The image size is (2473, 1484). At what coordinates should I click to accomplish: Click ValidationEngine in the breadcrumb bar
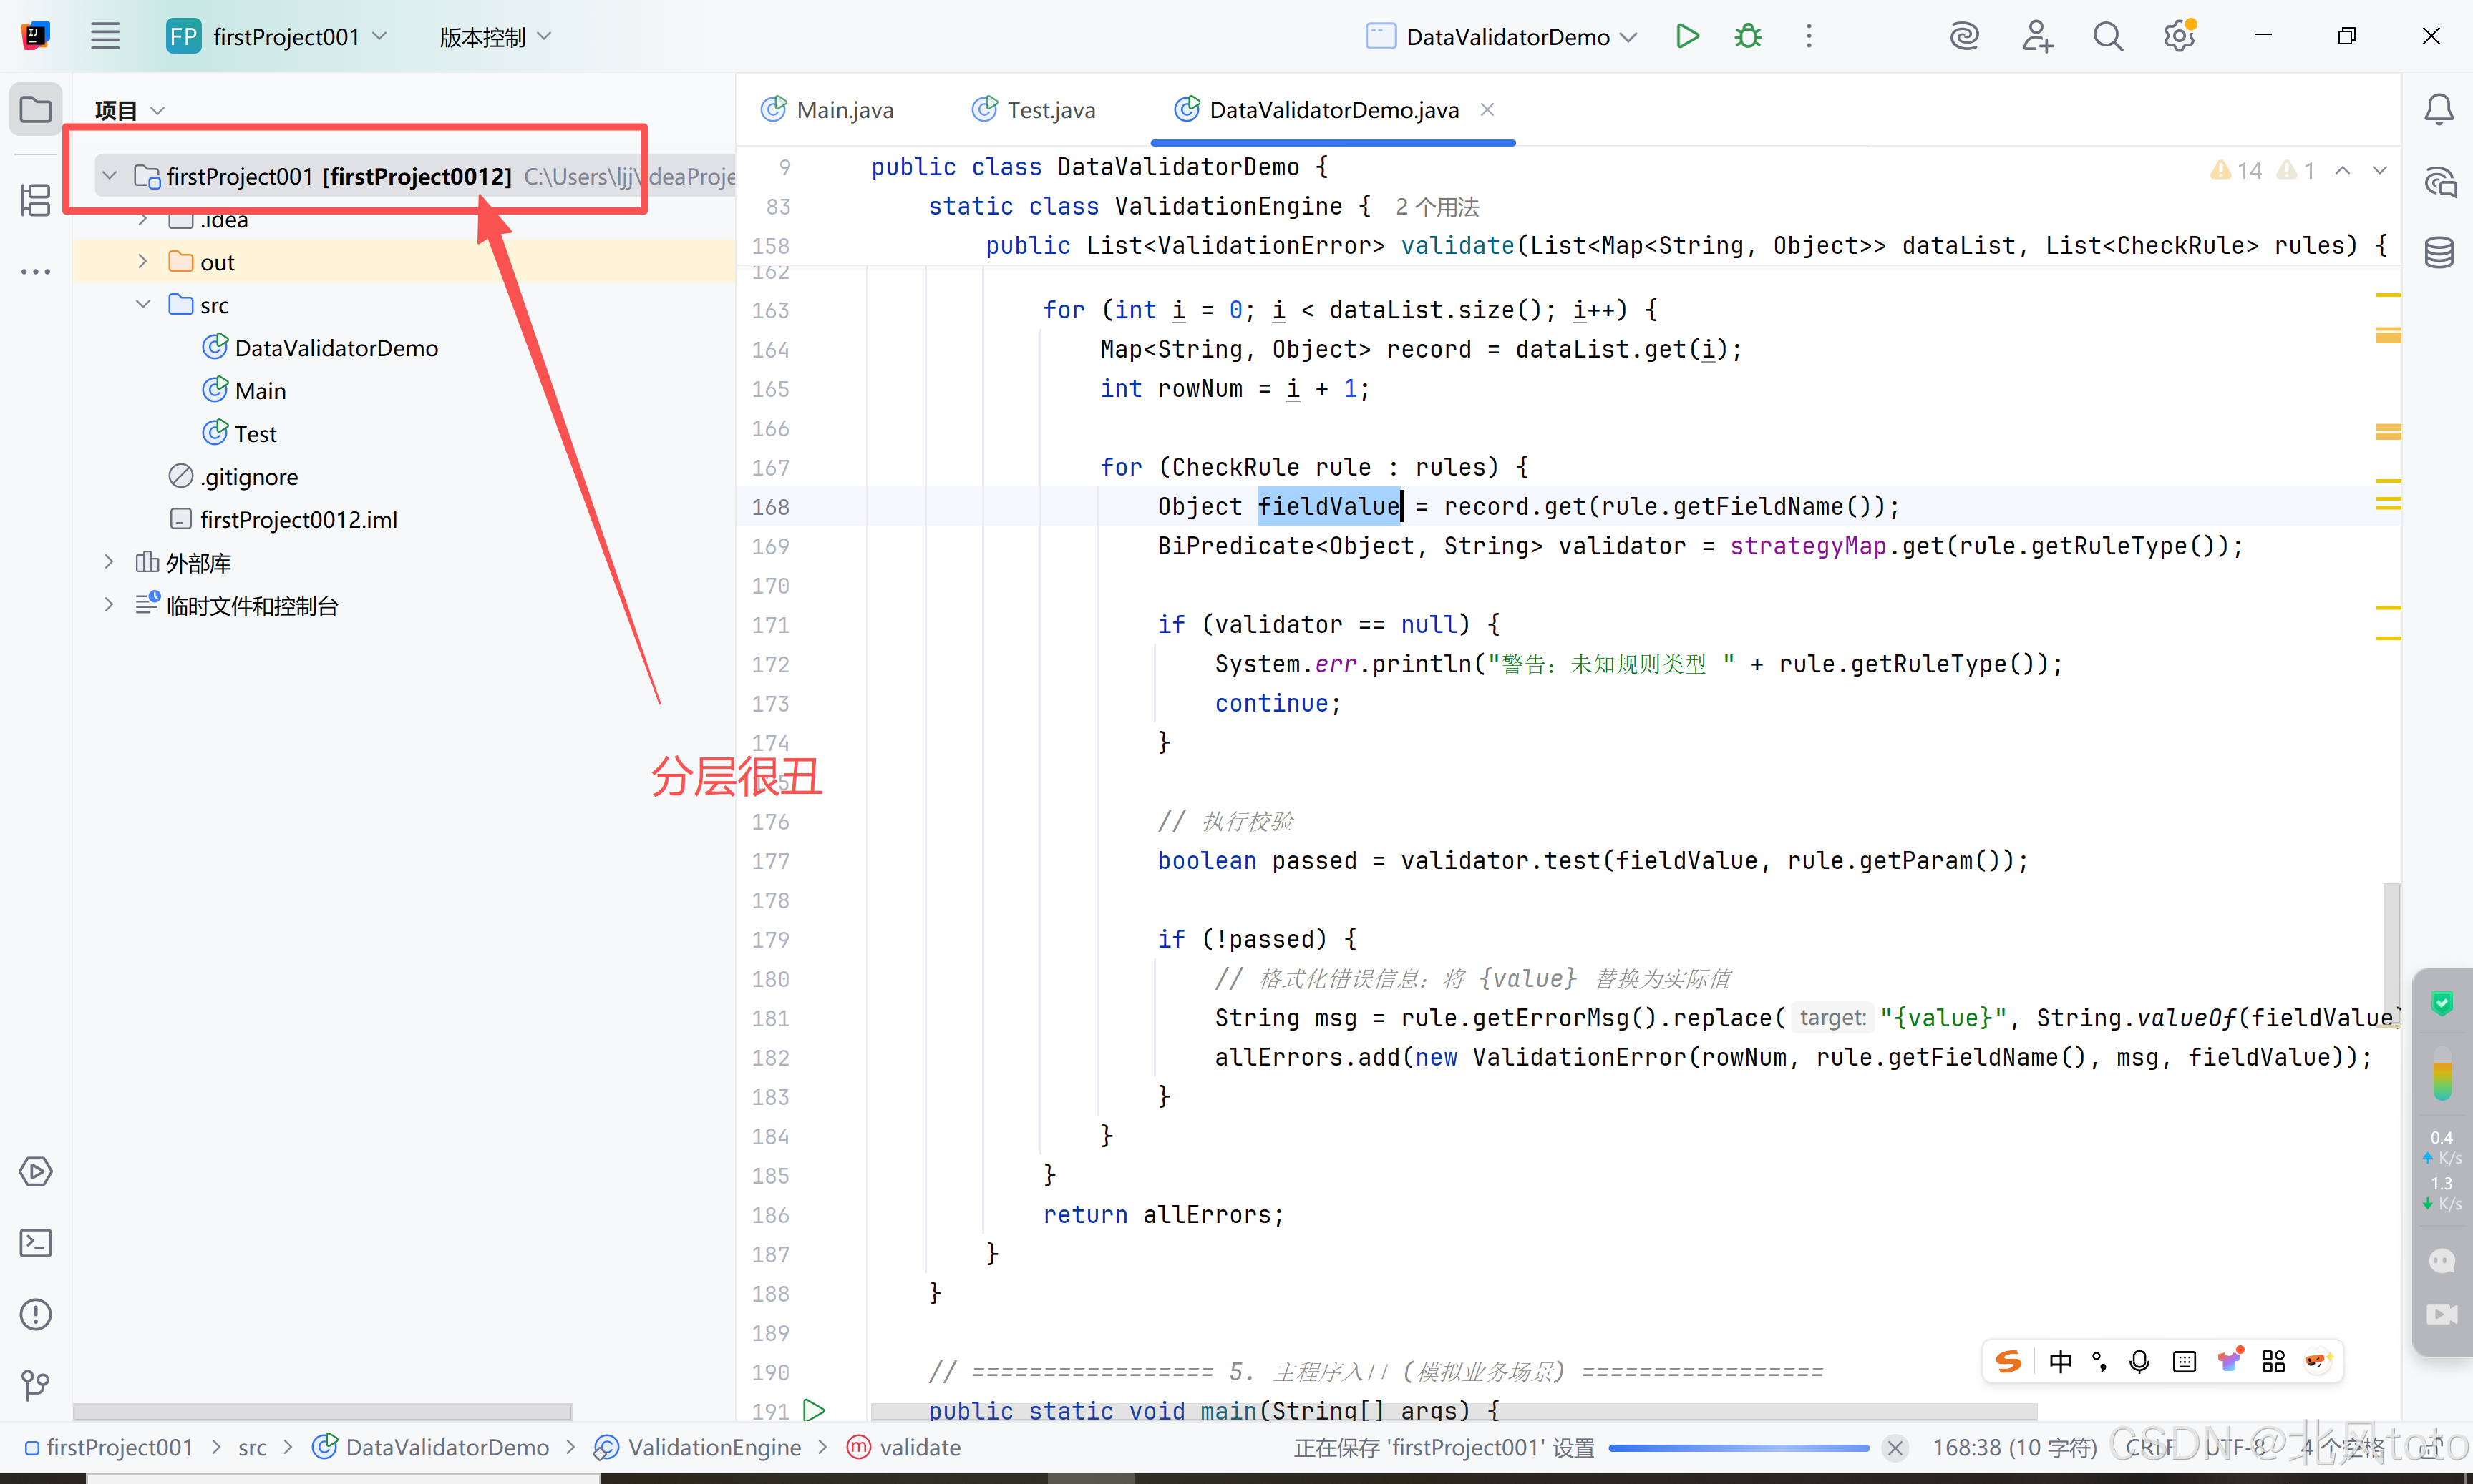click(x=714, y=1447)
